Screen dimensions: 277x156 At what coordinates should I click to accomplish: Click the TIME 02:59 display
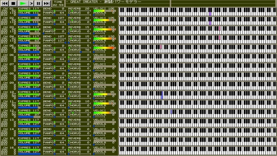pyautogui.click(x=58, y=3)
